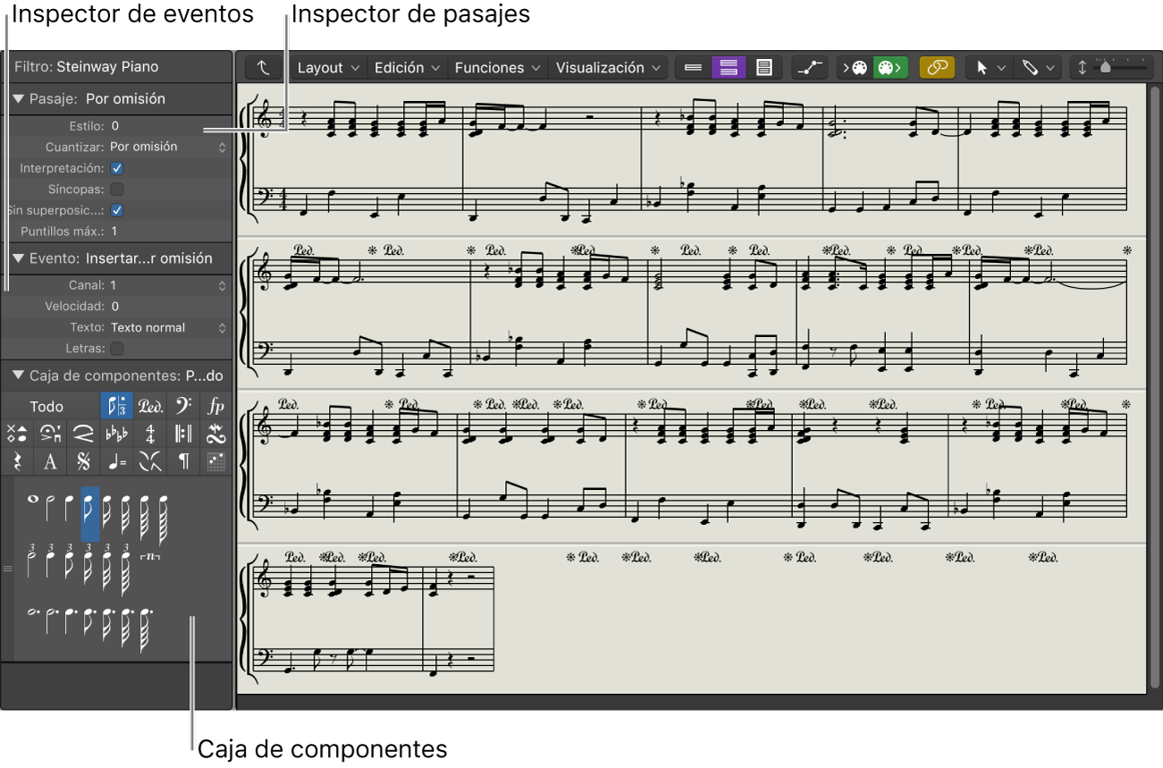This screenshot has height=768, width=1163.
Task: Select the key signatures flats icon
Action: [116, 435]
